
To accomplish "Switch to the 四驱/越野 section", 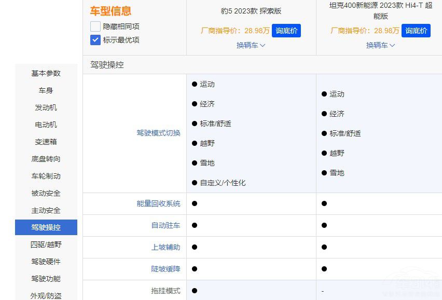I will coord(46,244).
